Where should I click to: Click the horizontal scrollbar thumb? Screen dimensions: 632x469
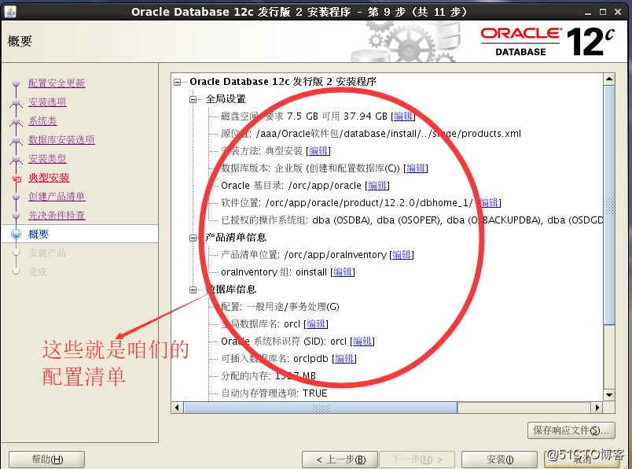coord(321,408)
